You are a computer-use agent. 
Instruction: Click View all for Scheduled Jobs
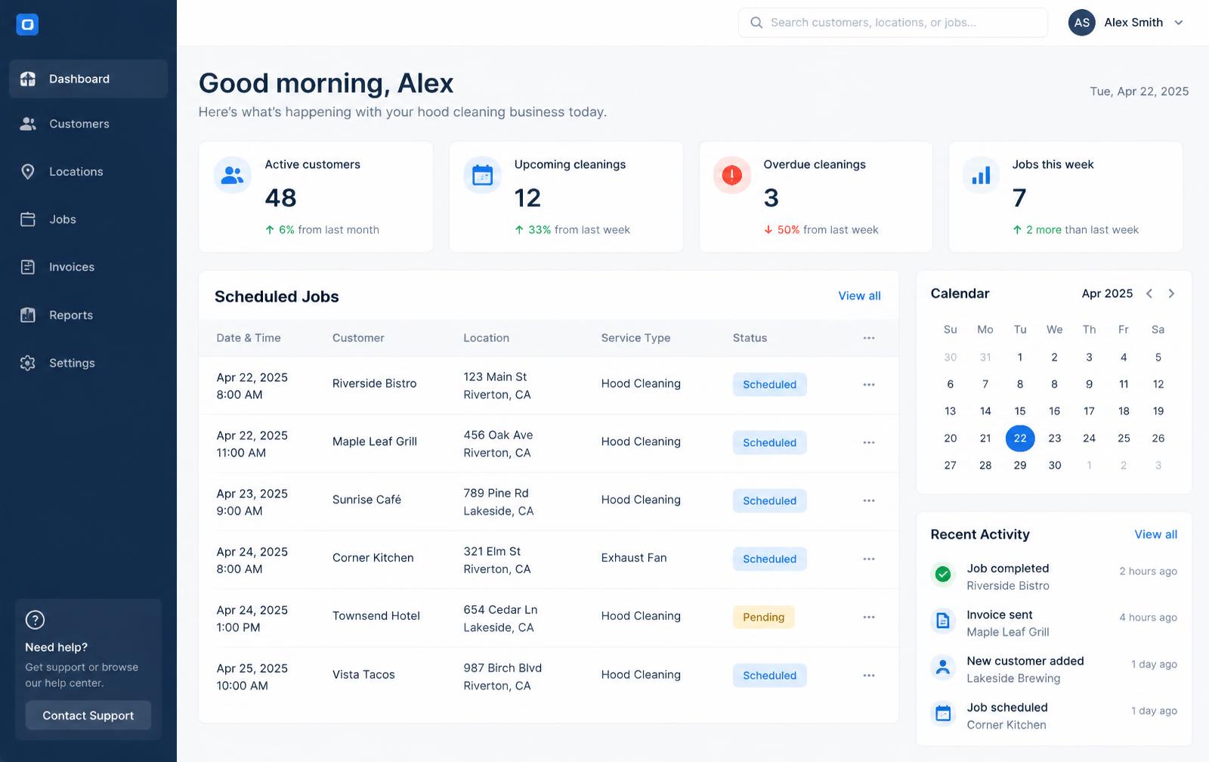(859, 296)
